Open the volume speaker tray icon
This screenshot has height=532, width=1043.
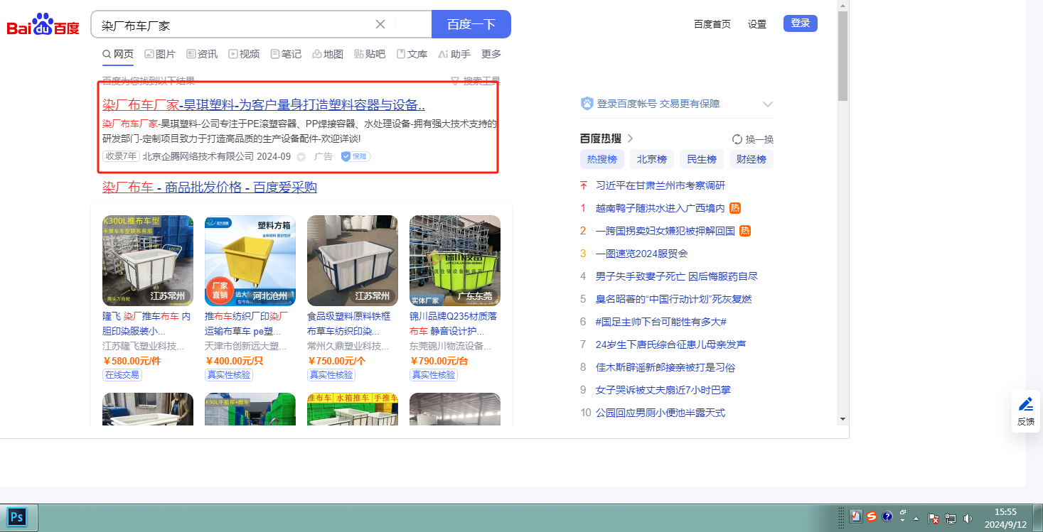point(967,519)
